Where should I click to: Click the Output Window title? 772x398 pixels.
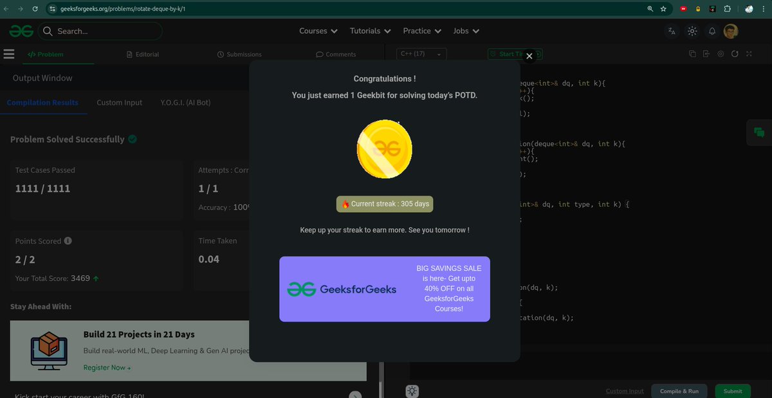[42, 78]
